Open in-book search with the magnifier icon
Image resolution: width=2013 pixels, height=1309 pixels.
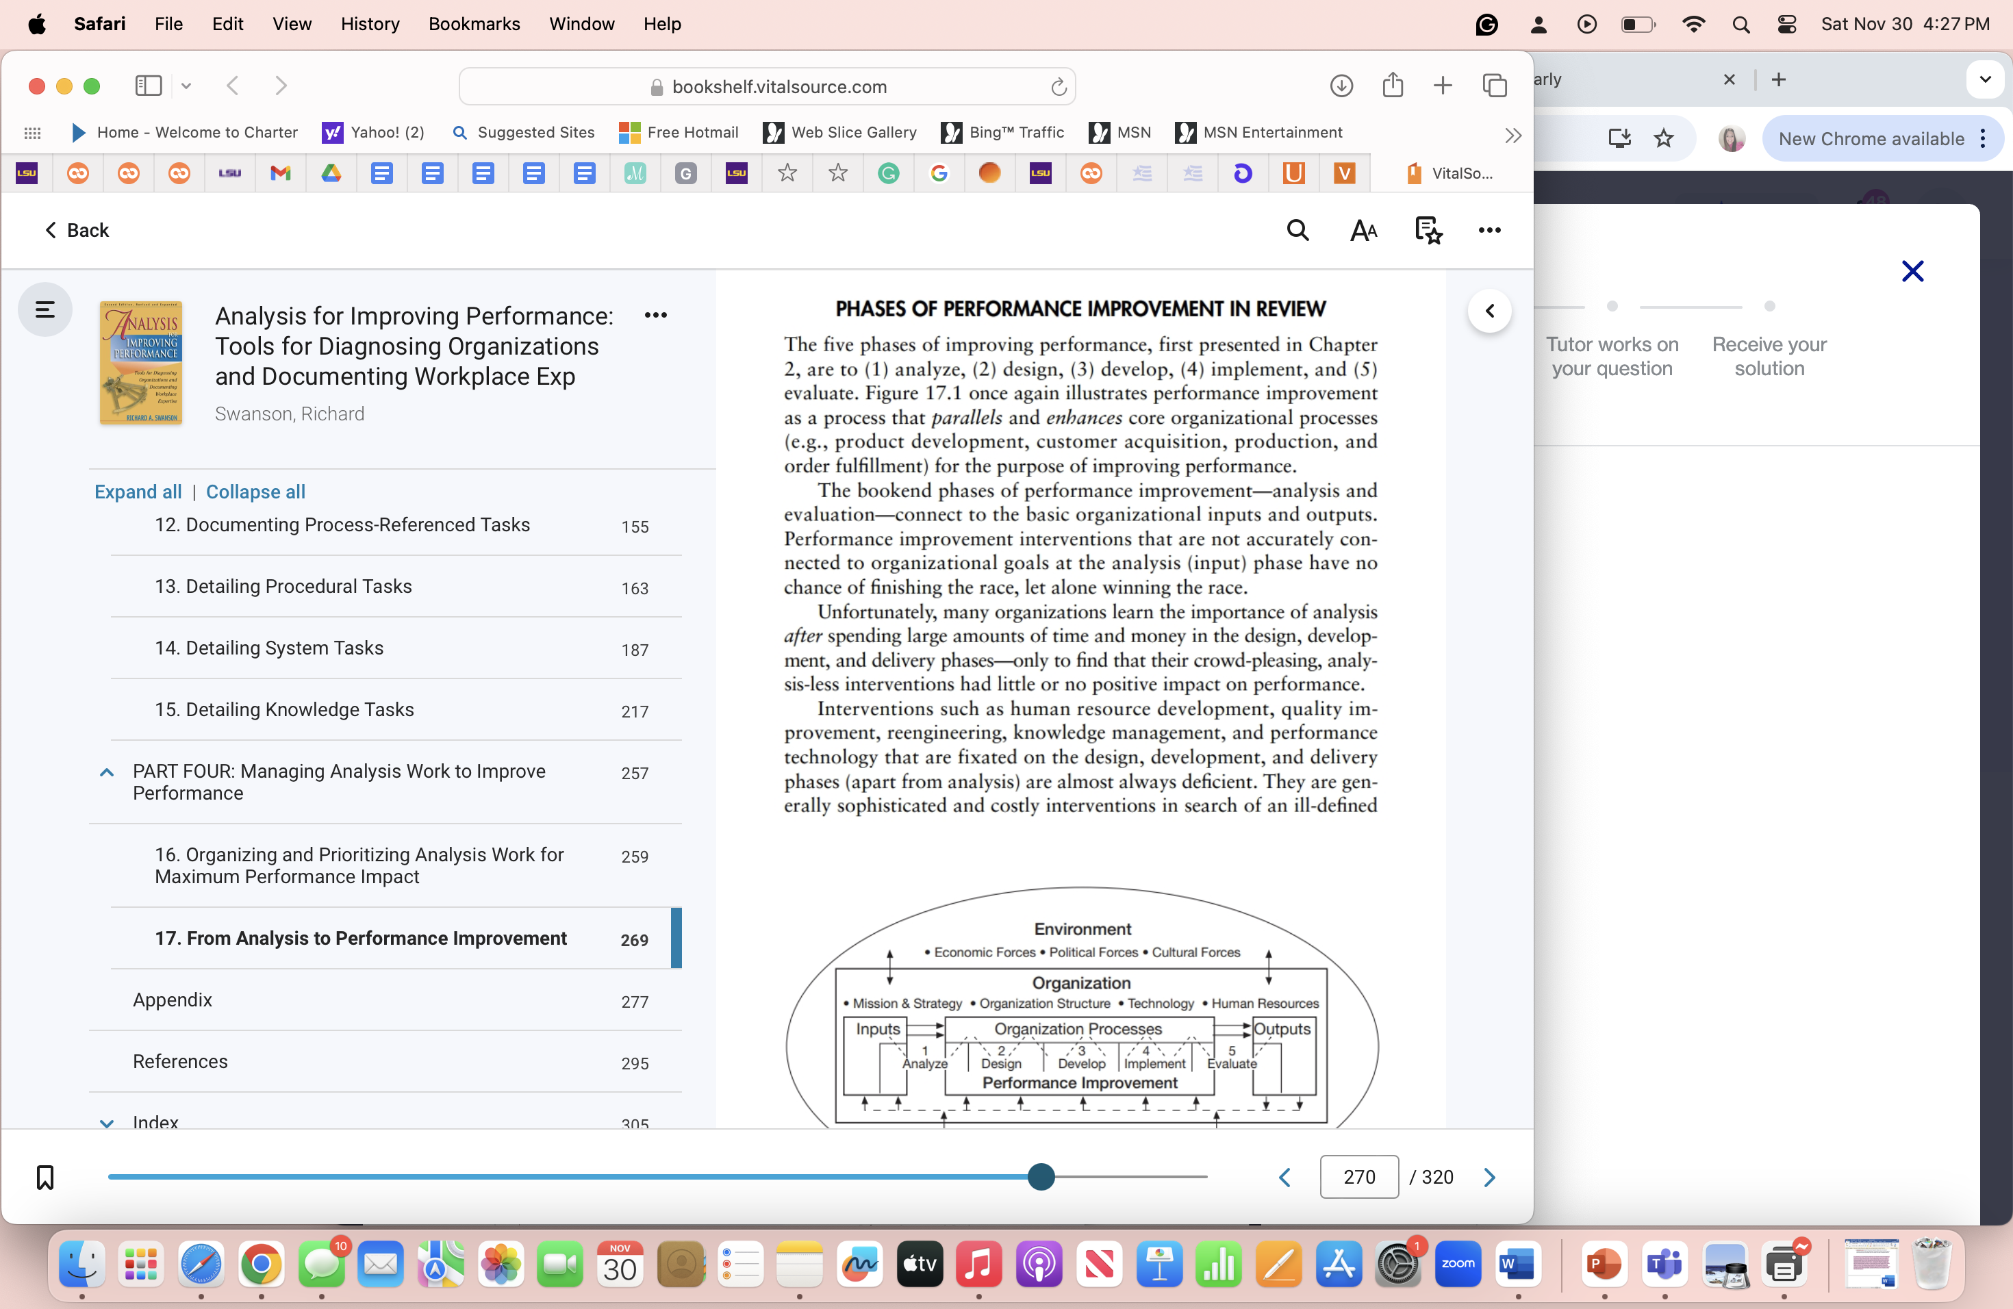[x=1297, y=230]
